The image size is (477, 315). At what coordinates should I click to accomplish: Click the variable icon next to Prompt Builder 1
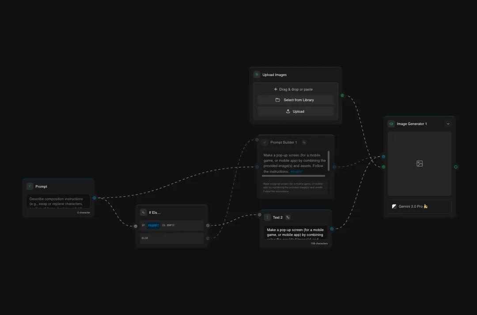[x=304, y=142]
